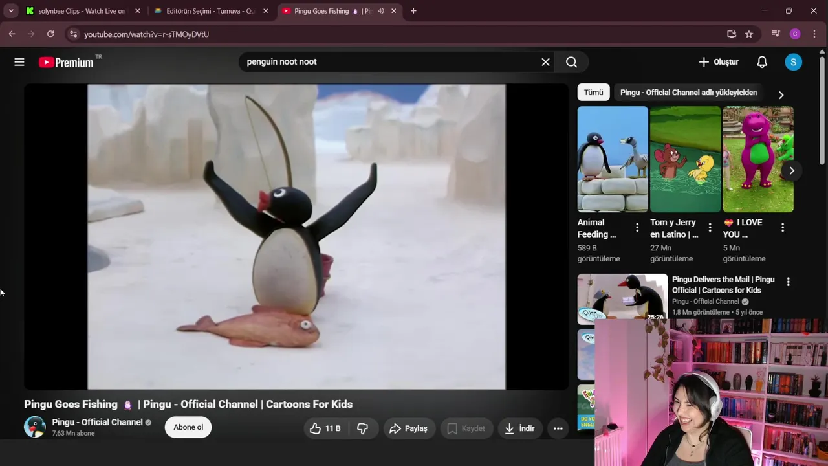Viewport: 828px width, 466px height.
Task: Open the Animal Feeding short thumbnail
Action: point(613,159)
